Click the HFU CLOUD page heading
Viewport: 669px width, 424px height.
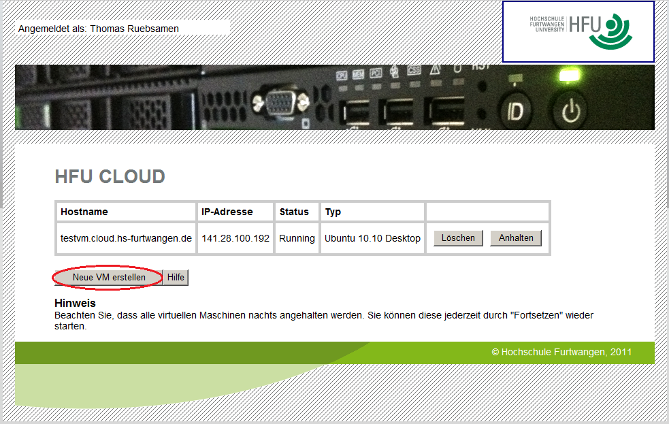point(110,176)
